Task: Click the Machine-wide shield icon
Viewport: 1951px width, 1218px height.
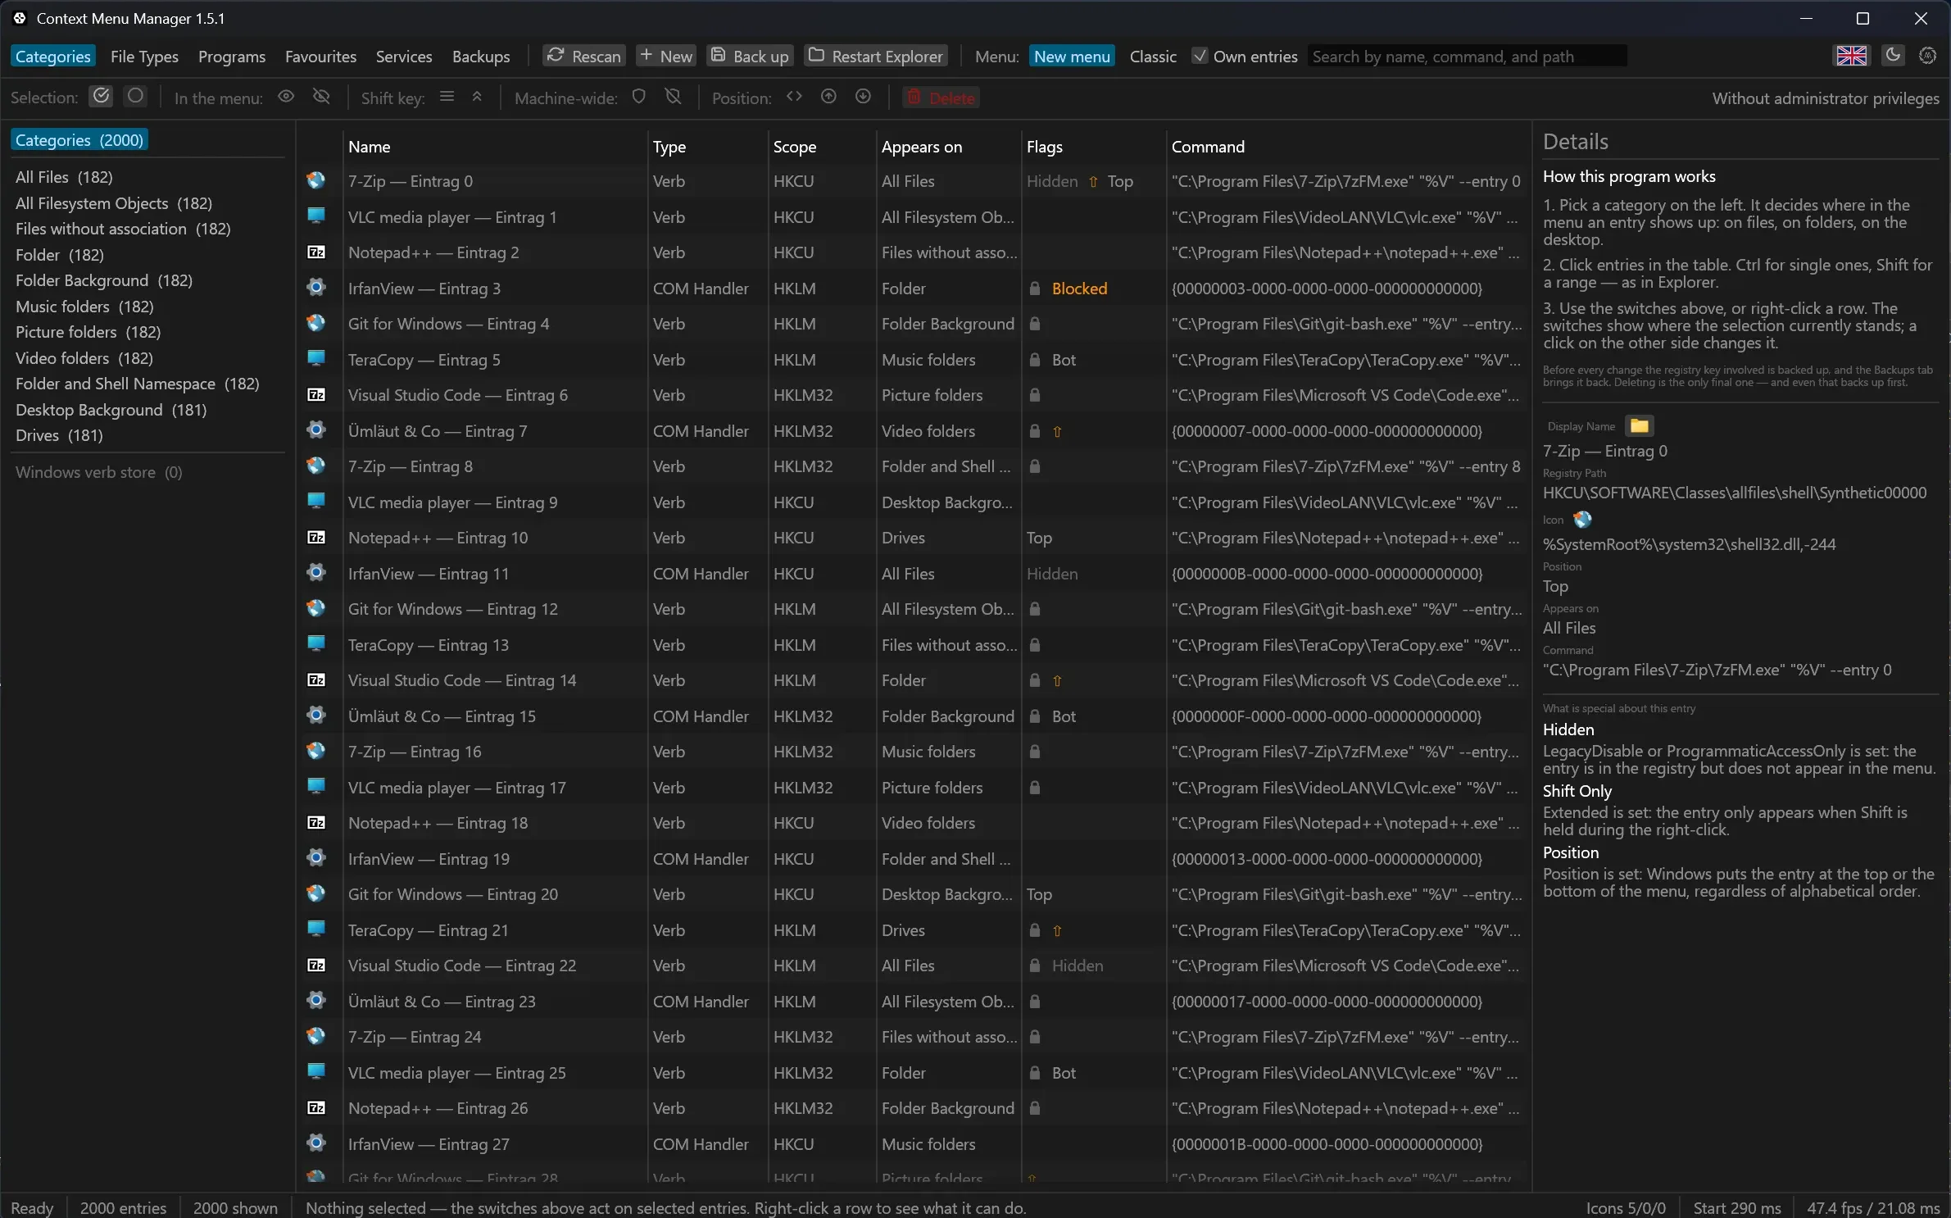Action: pyautogui.click(x=639, y=97)
